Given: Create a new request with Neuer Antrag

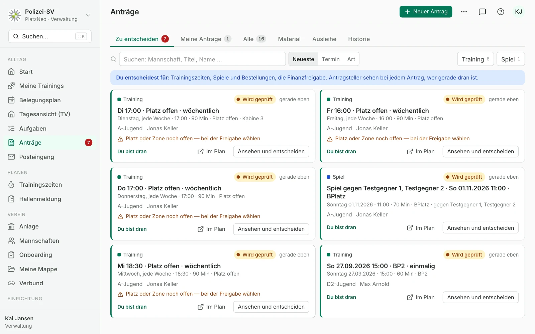Looking at the screenshot, I should click(426, 12).
